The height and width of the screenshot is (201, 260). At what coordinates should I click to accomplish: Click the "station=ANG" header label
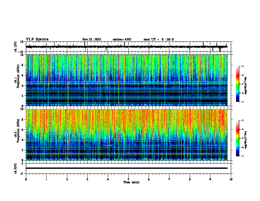[x=122, y=39]
